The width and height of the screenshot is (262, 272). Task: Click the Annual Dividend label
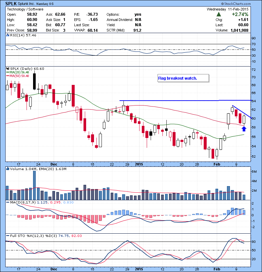pos(120,20)
